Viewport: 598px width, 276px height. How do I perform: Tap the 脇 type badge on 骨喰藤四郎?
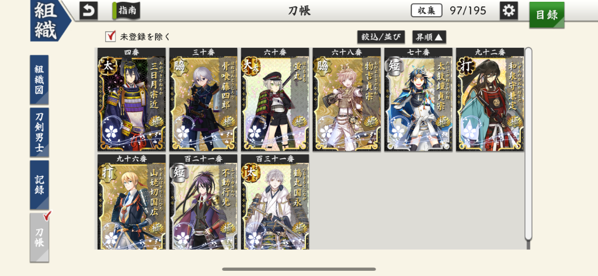[179, 67]
